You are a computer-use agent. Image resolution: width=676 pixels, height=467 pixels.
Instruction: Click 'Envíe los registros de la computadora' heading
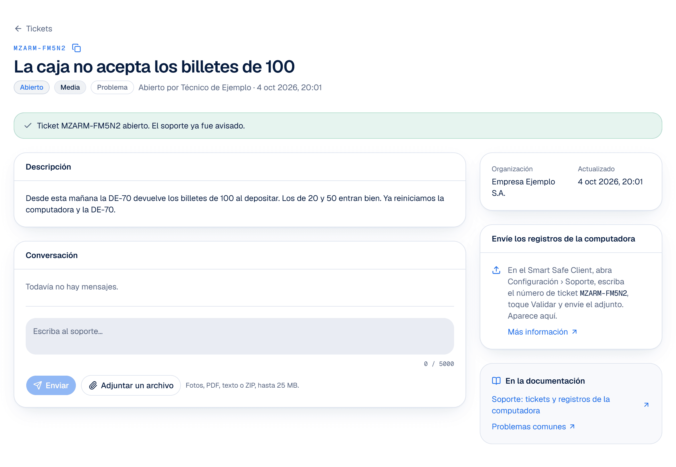(x=563, y=239)
